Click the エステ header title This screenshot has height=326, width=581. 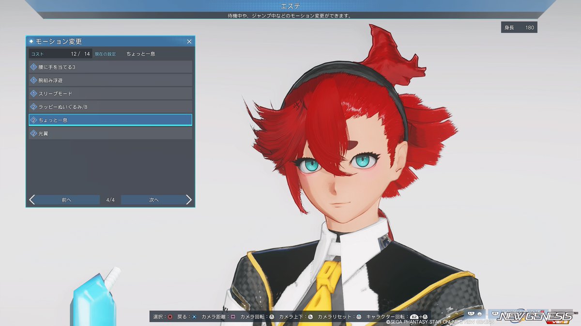point(290,6)
